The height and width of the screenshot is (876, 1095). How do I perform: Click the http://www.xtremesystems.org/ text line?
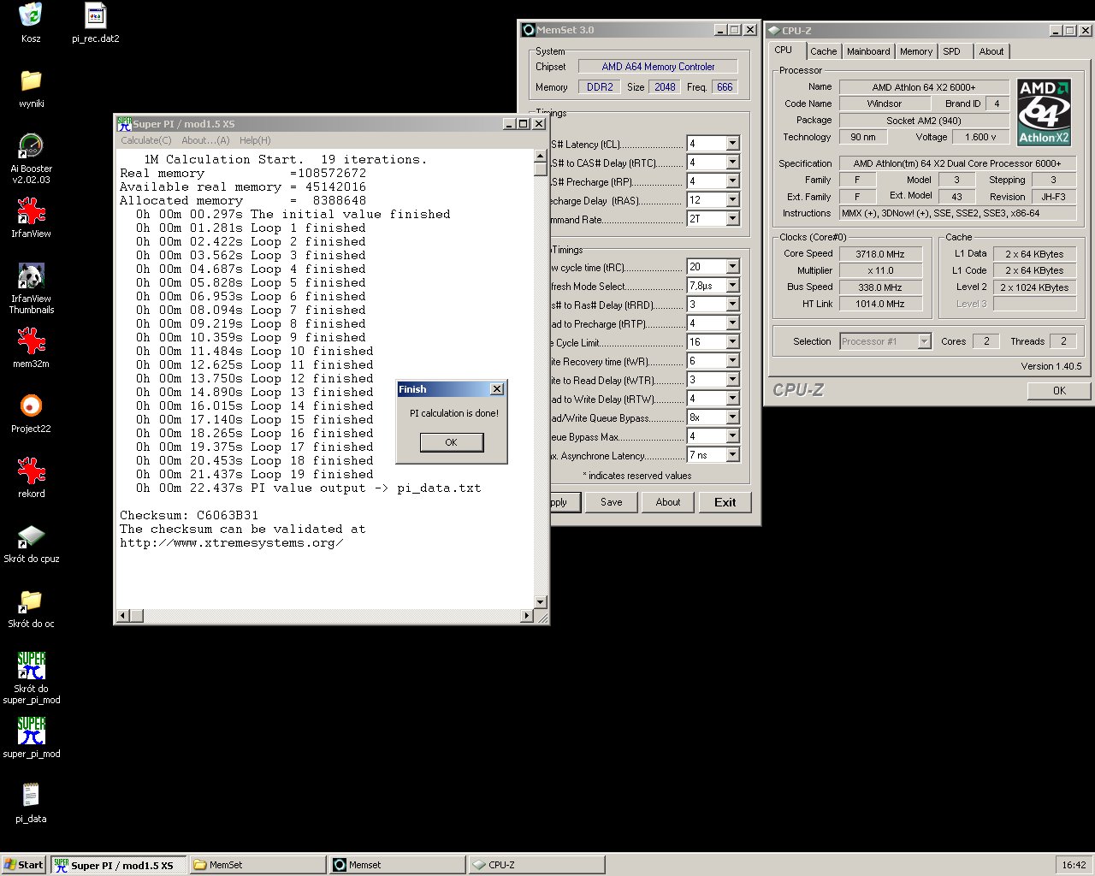pos(232,542)
